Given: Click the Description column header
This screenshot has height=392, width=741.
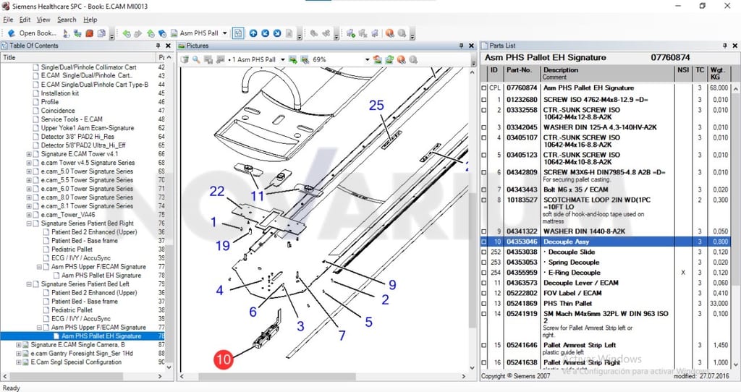Looking at the screenshot, I should [608, 73].
